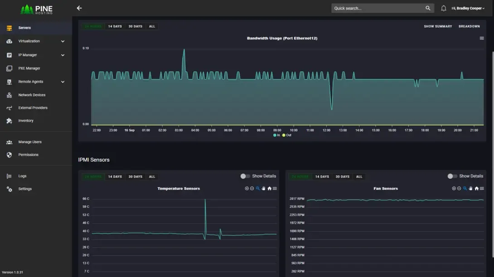Open the BREAKDOWN view
The image size is (494, 277).
pyautogui.click(x=469, y=26)
